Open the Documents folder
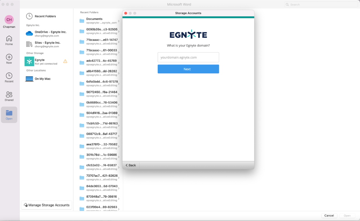The height and width of the screenshot is (221, 360). [x=99, y=21]
